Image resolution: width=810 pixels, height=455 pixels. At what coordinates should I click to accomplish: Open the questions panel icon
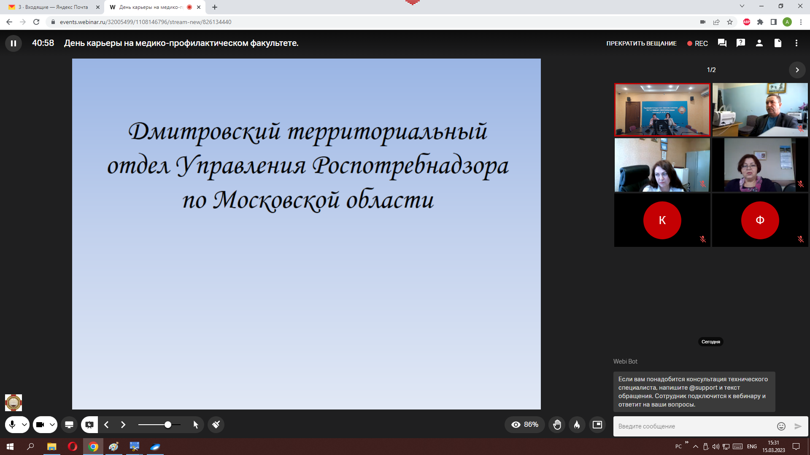pos(740,43)
